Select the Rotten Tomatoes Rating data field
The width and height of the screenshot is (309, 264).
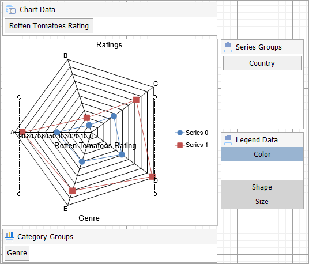click(x=49, y=26)
